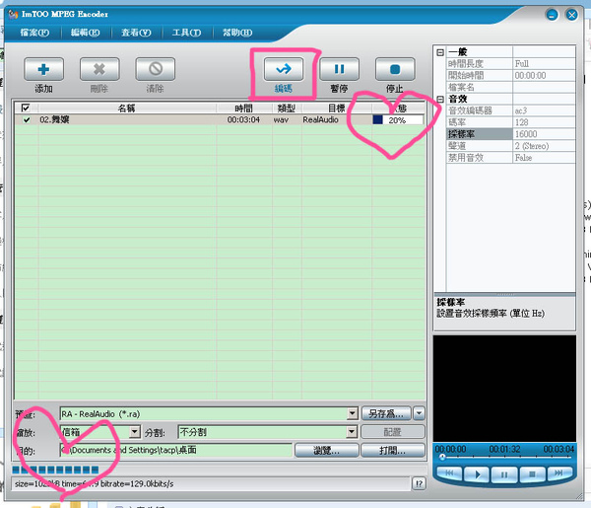Click the 名稱 column header
Image resolution: width=591 pixels, height=508 pixels.
[126, 109]
